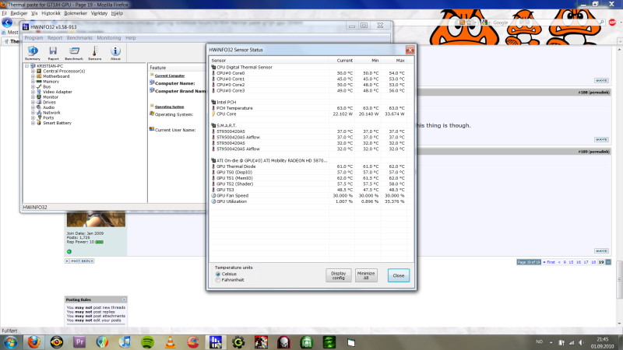Open Adobe Premiere from the taskbar

(x=79, y=342)
